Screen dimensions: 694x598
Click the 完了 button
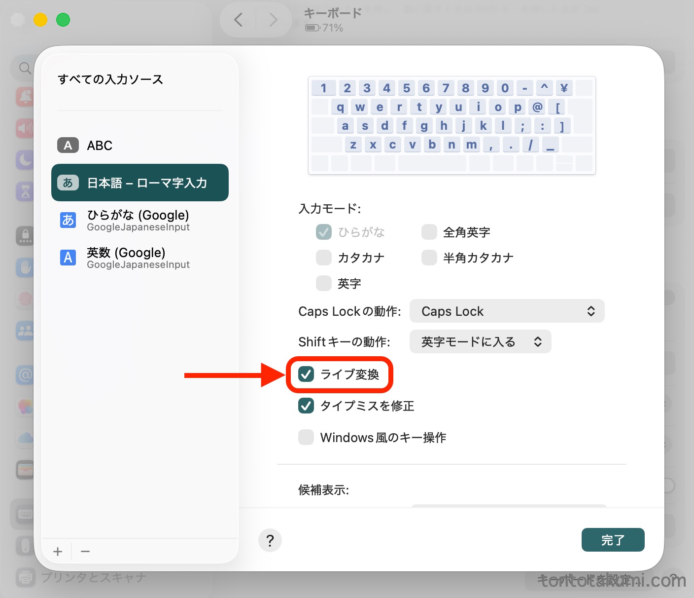coord(613,540)
